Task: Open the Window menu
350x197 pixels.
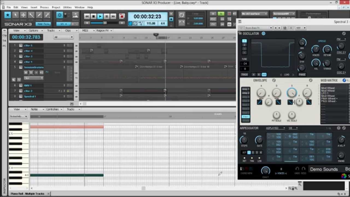Action: point(80,7)
